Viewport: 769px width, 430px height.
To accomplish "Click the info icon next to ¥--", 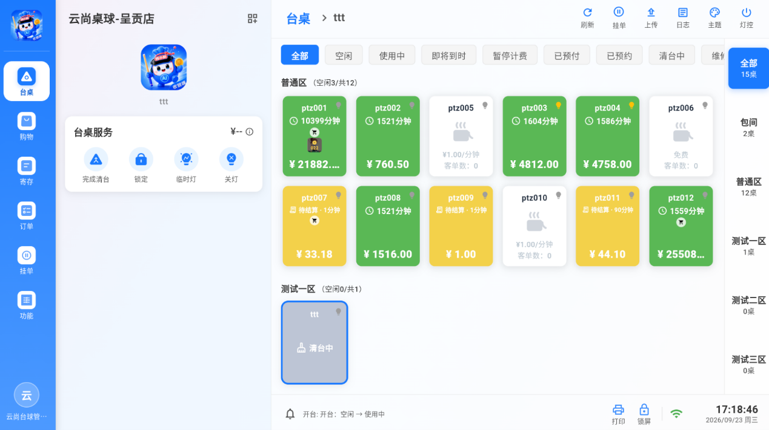I will [250, 132].
